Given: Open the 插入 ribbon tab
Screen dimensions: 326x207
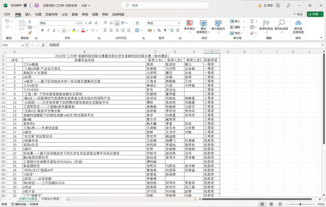Looking at the screenshot, I should (x=28, y=15).
